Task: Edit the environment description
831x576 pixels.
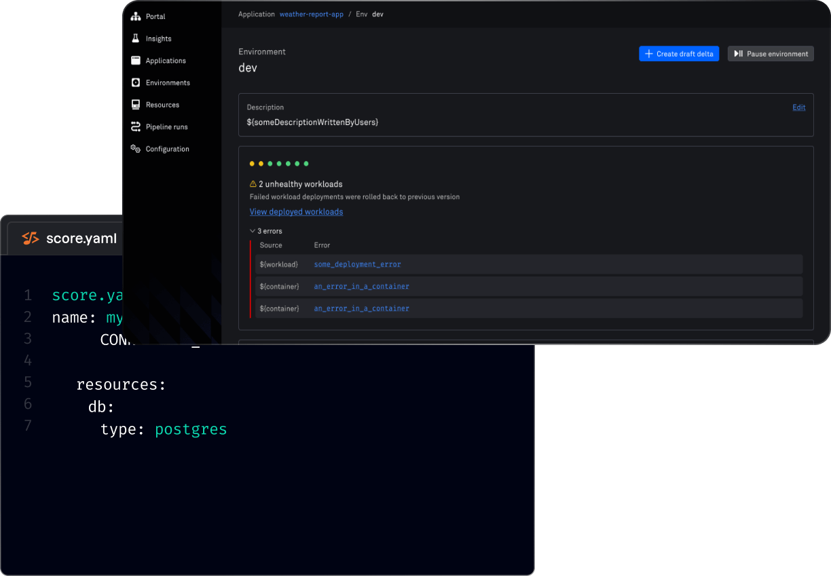Action: point(798,107)
